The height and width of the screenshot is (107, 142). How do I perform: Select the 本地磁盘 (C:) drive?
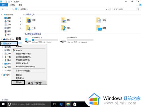pyautogui.click(x=41, y=40)
